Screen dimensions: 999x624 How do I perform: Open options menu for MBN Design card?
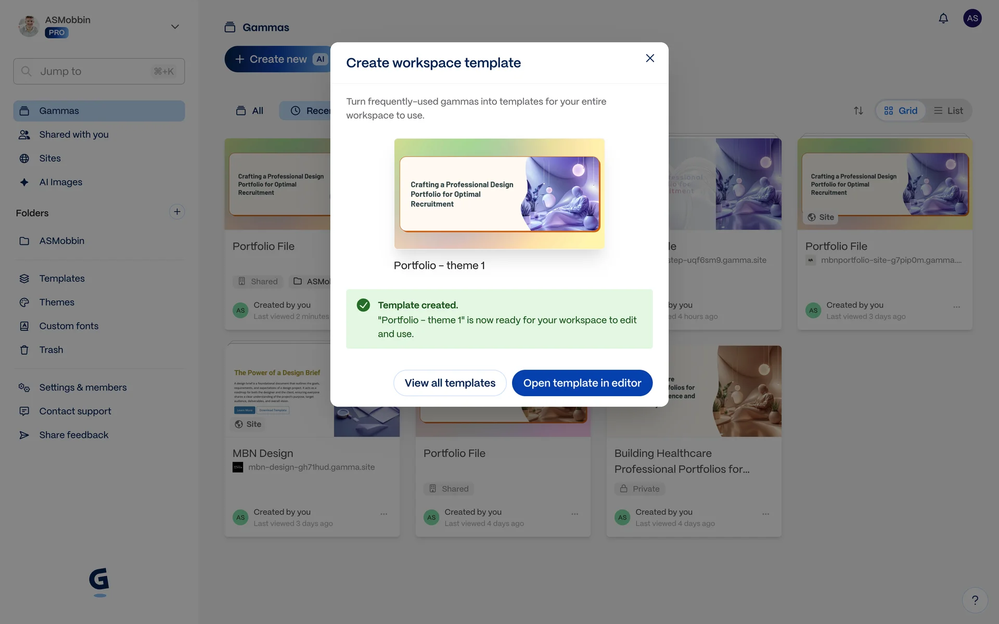point(383,514)
